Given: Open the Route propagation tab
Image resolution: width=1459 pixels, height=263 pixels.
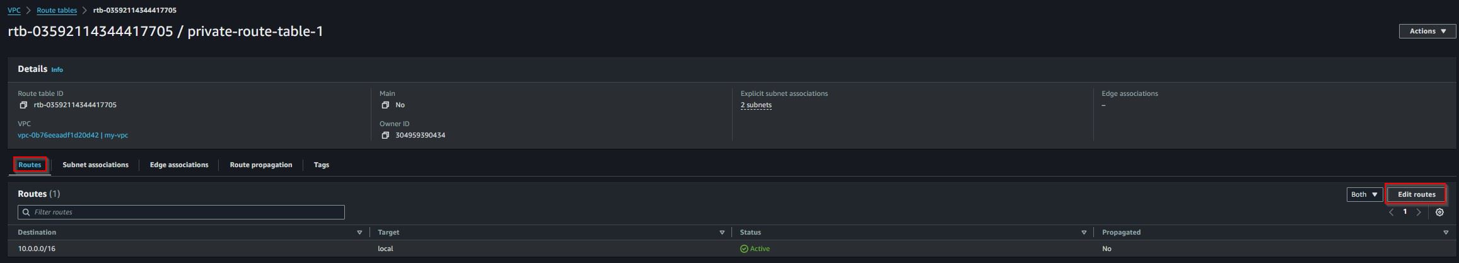Looking at the screenshot, I should (261, 165).
